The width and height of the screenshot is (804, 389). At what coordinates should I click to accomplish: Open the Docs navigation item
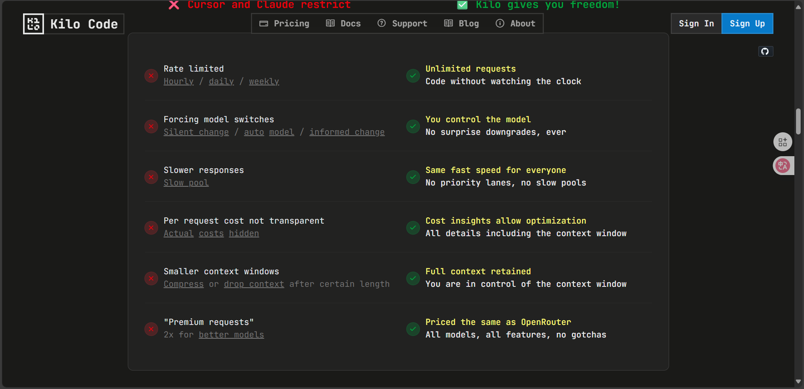344,23
